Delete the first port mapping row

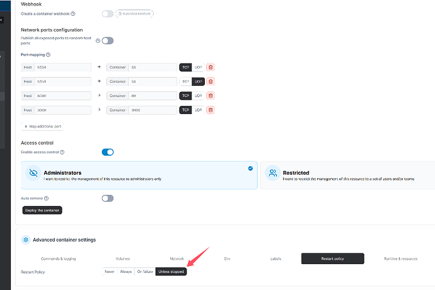(x=211, y=67)
